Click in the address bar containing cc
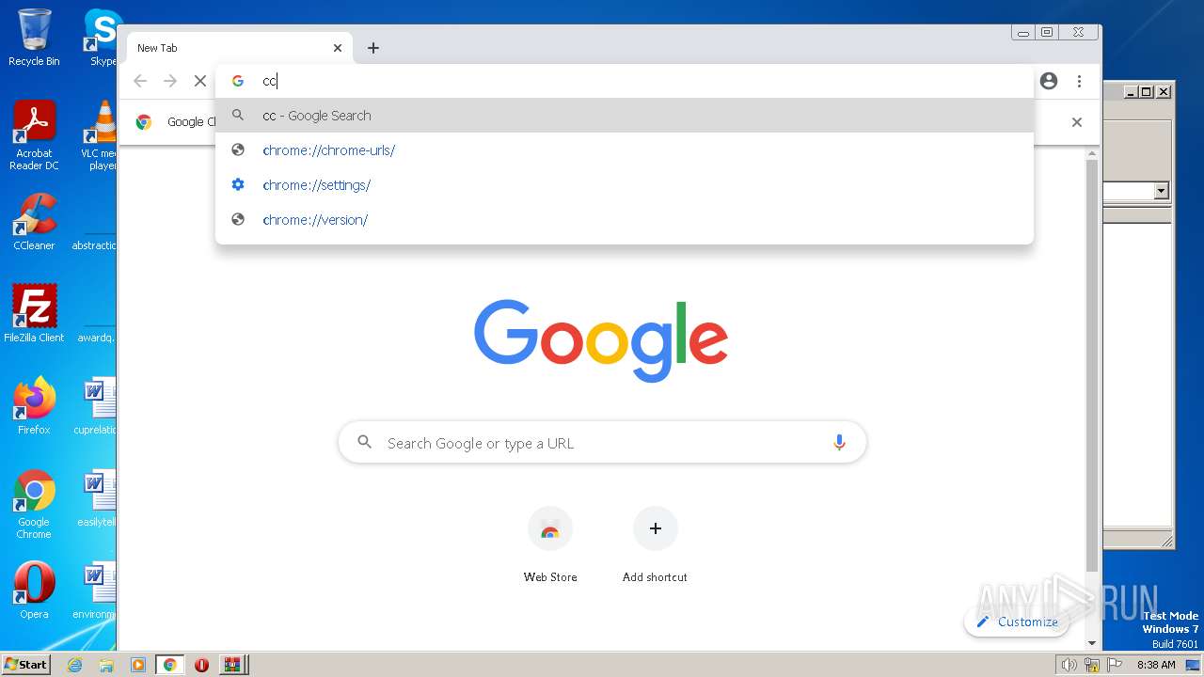 [625, 81]
